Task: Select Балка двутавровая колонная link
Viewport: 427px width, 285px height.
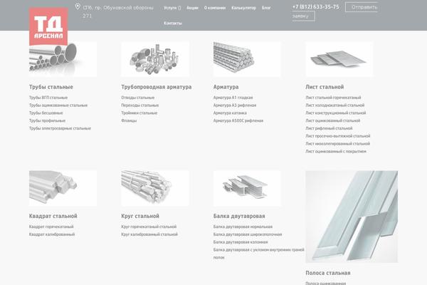Action: pos(241,242)
